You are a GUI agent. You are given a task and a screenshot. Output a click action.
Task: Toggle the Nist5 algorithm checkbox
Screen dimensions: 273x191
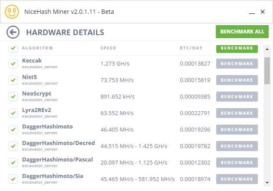coord(13,80)
